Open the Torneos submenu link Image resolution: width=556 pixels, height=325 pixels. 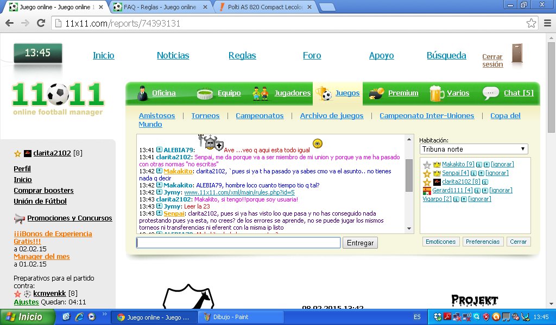click(205, 115)
